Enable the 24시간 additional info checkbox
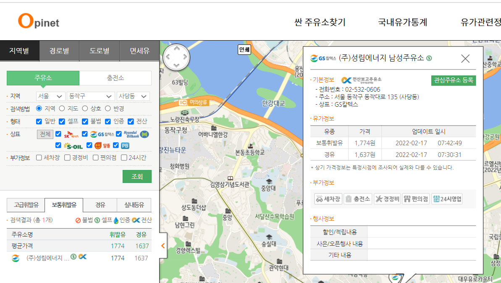 click(x=124, y=157)
